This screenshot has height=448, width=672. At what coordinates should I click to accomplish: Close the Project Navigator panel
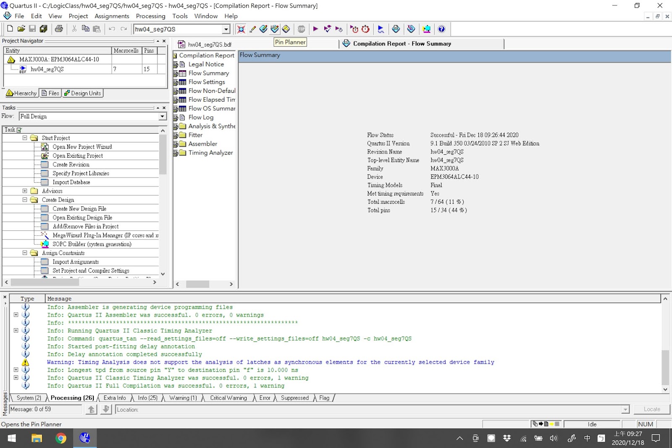164,41
